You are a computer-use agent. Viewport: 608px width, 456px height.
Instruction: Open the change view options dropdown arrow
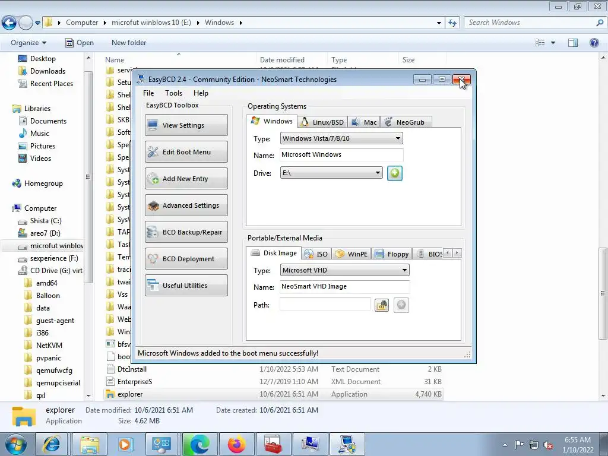click(x=553, y=43)
